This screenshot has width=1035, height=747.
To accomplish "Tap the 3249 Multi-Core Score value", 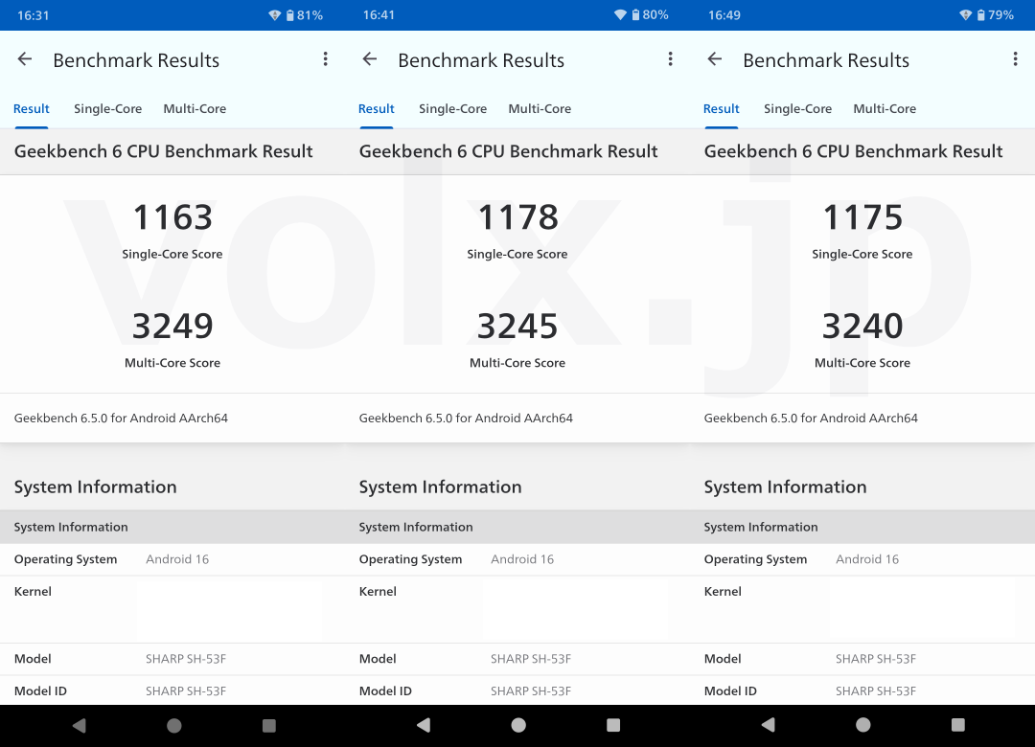I will click(172, 327).
